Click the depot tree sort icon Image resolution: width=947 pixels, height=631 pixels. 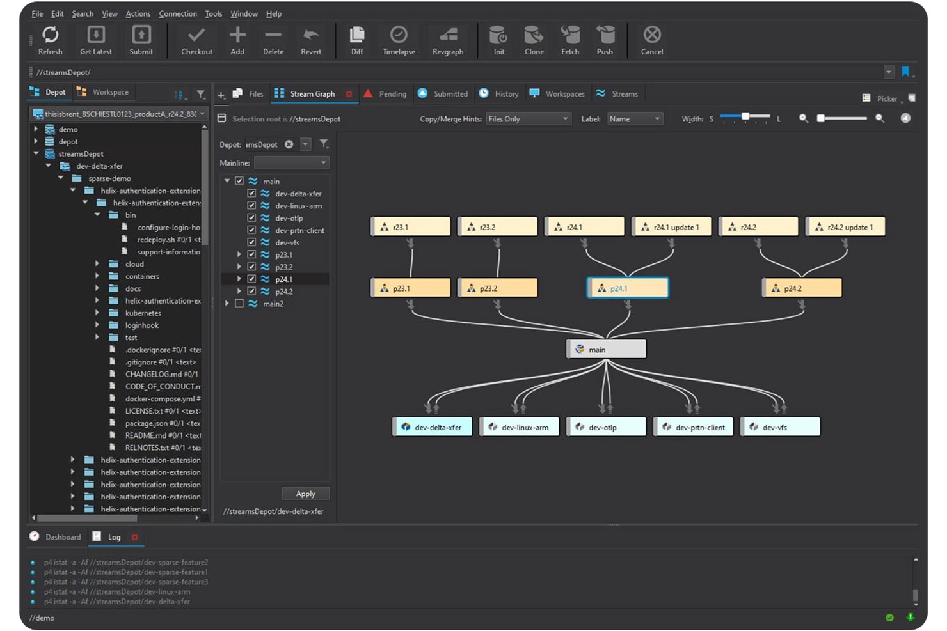pyautogui.click(x=180, y=95)
